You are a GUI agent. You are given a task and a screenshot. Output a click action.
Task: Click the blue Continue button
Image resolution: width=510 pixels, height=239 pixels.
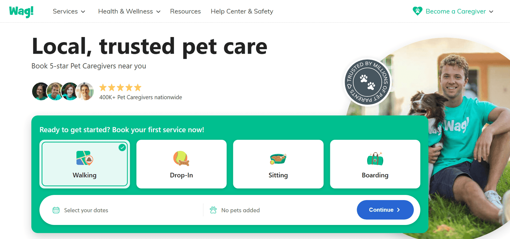click(x=385, y=210)
